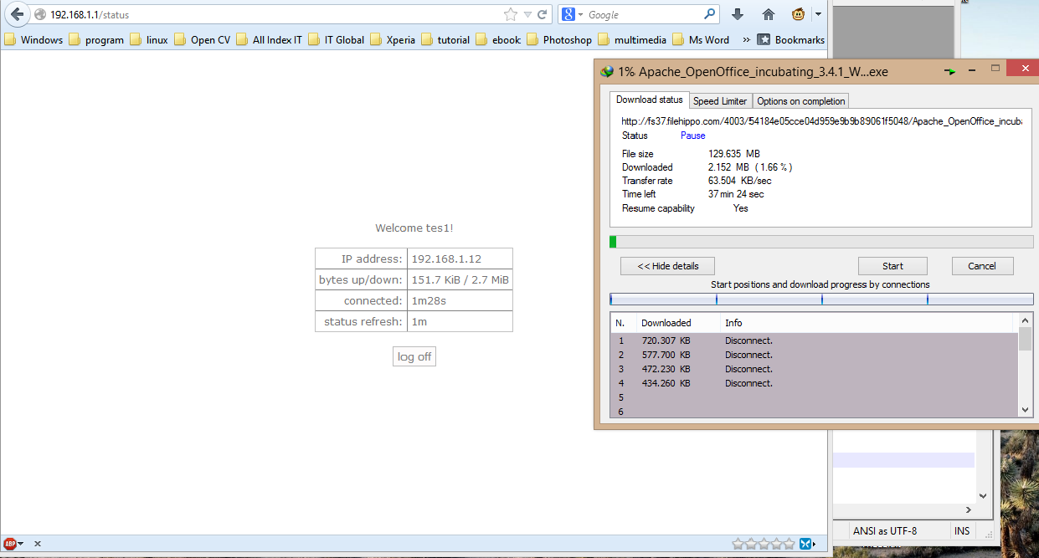The image size is (1039, 558).
Task: Click the log off button
Action: (x=414, y=357)
